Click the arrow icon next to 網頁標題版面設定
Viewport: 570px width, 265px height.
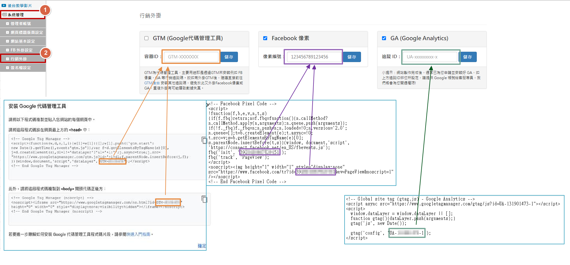pos(8,32)
